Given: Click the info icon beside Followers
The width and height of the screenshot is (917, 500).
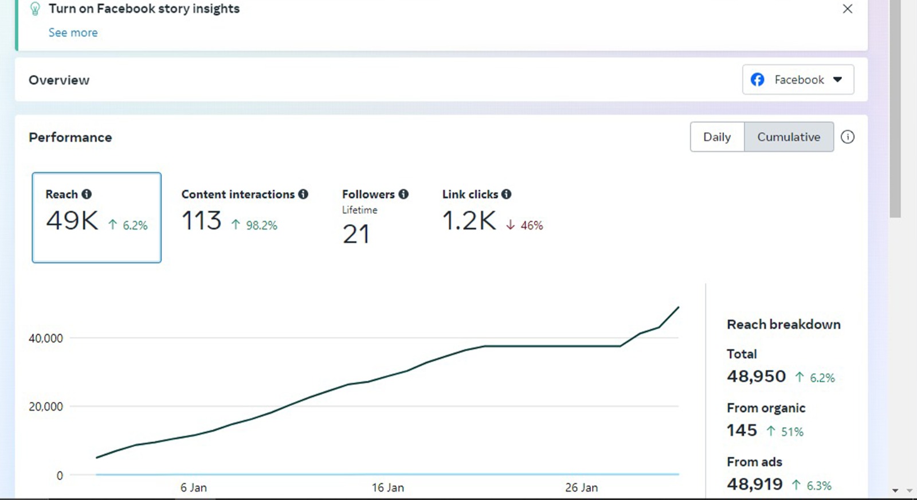Looking at the screenshot, I should [403, 194].
